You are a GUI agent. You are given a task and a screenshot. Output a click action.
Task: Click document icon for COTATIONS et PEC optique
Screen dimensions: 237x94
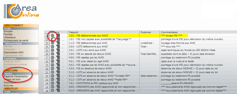pos(58,83)
